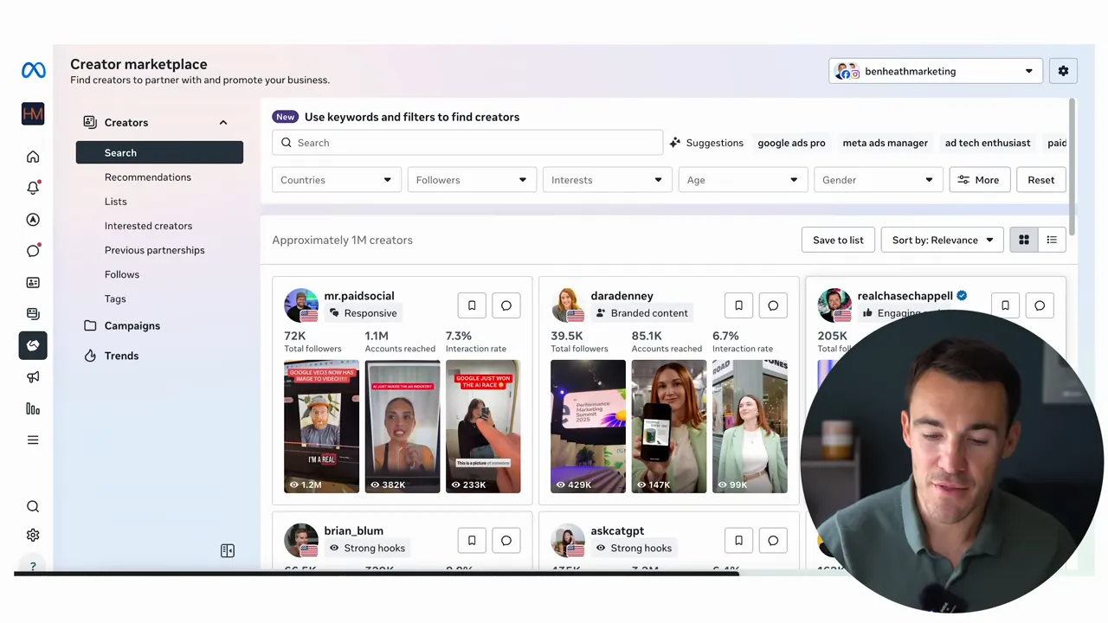Screen dimensions: 1108x623
Task: Switch results to list view
Action: pos(1052,240)
